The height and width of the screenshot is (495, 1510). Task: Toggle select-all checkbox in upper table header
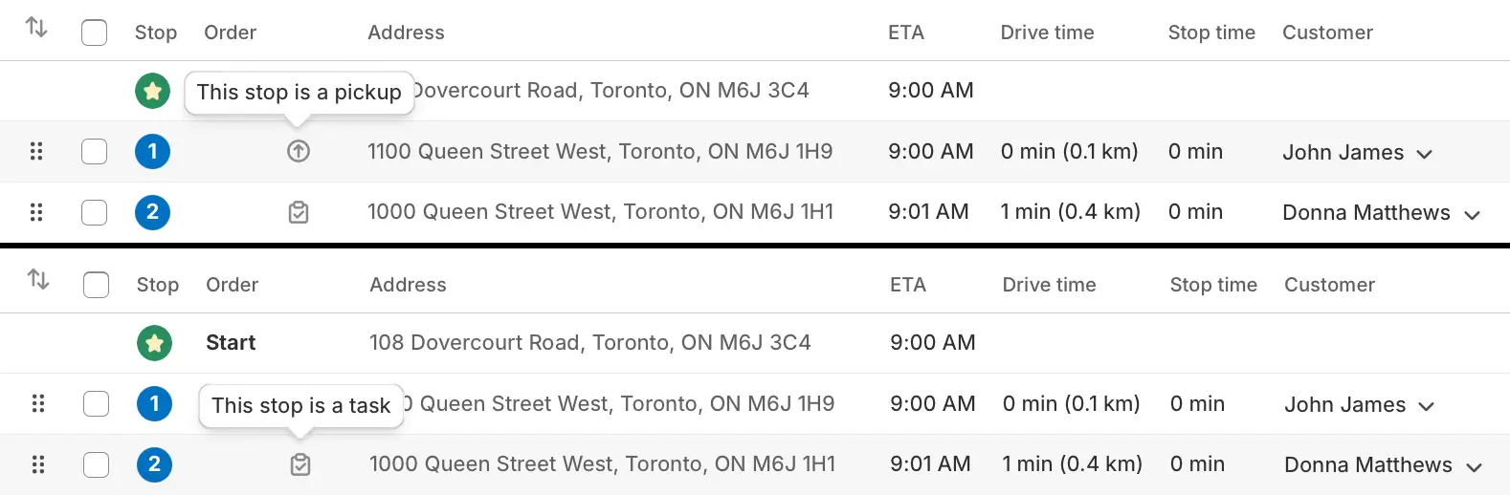pyautogui.click(x=95, y=32)
